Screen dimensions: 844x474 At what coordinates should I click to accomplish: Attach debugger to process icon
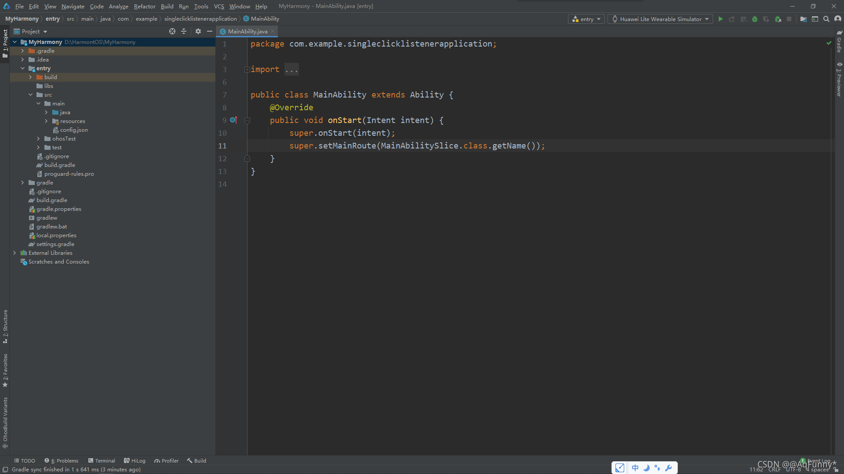tap(778, 19)
